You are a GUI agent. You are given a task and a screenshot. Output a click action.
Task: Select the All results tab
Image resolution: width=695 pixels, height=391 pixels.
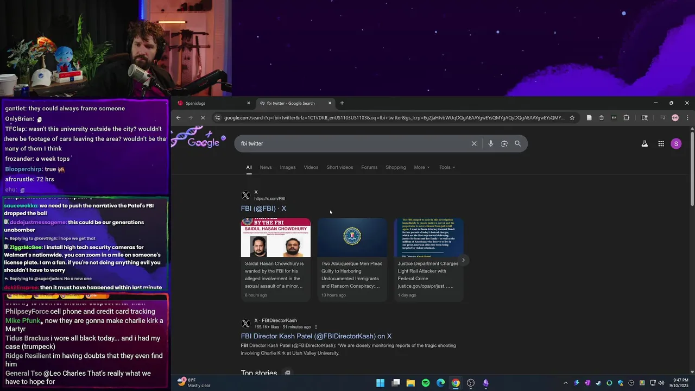pyautogui.click(x=249, y=167)
